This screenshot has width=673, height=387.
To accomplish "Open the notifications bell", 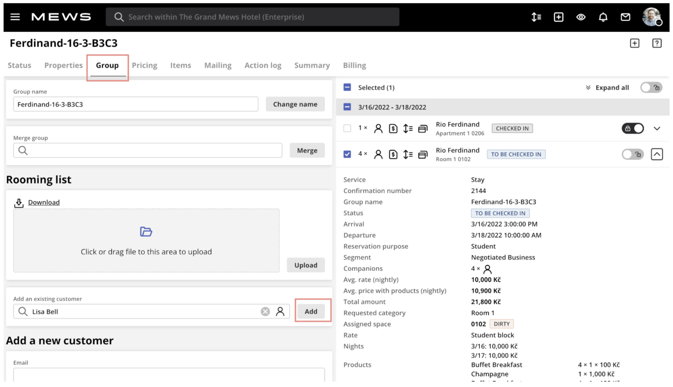I will point(603,17).
